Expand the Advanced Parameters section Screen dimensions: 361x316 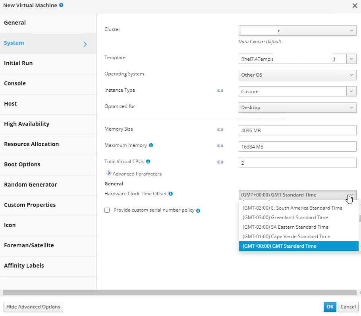108,173
